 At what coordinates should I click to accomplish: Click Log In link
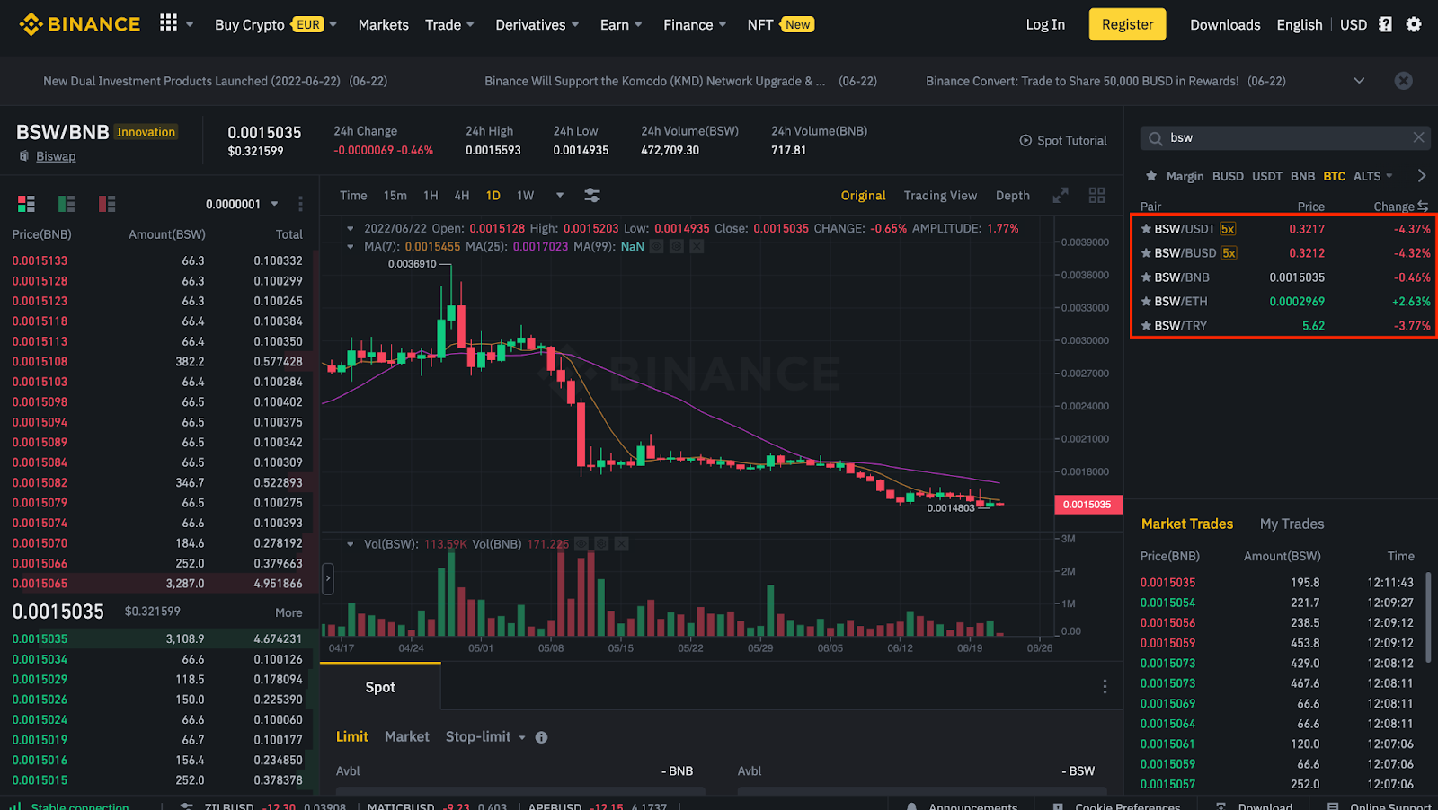coord(1045,24)
